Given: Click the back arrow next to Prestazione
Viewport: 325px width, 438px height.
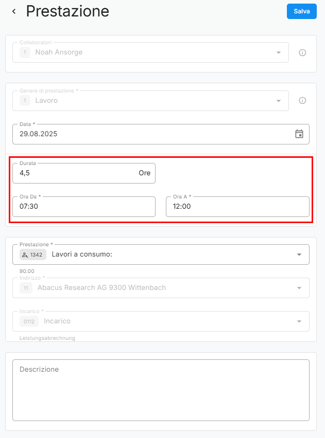Looking at the screenshot, I should tap(14, 11).
